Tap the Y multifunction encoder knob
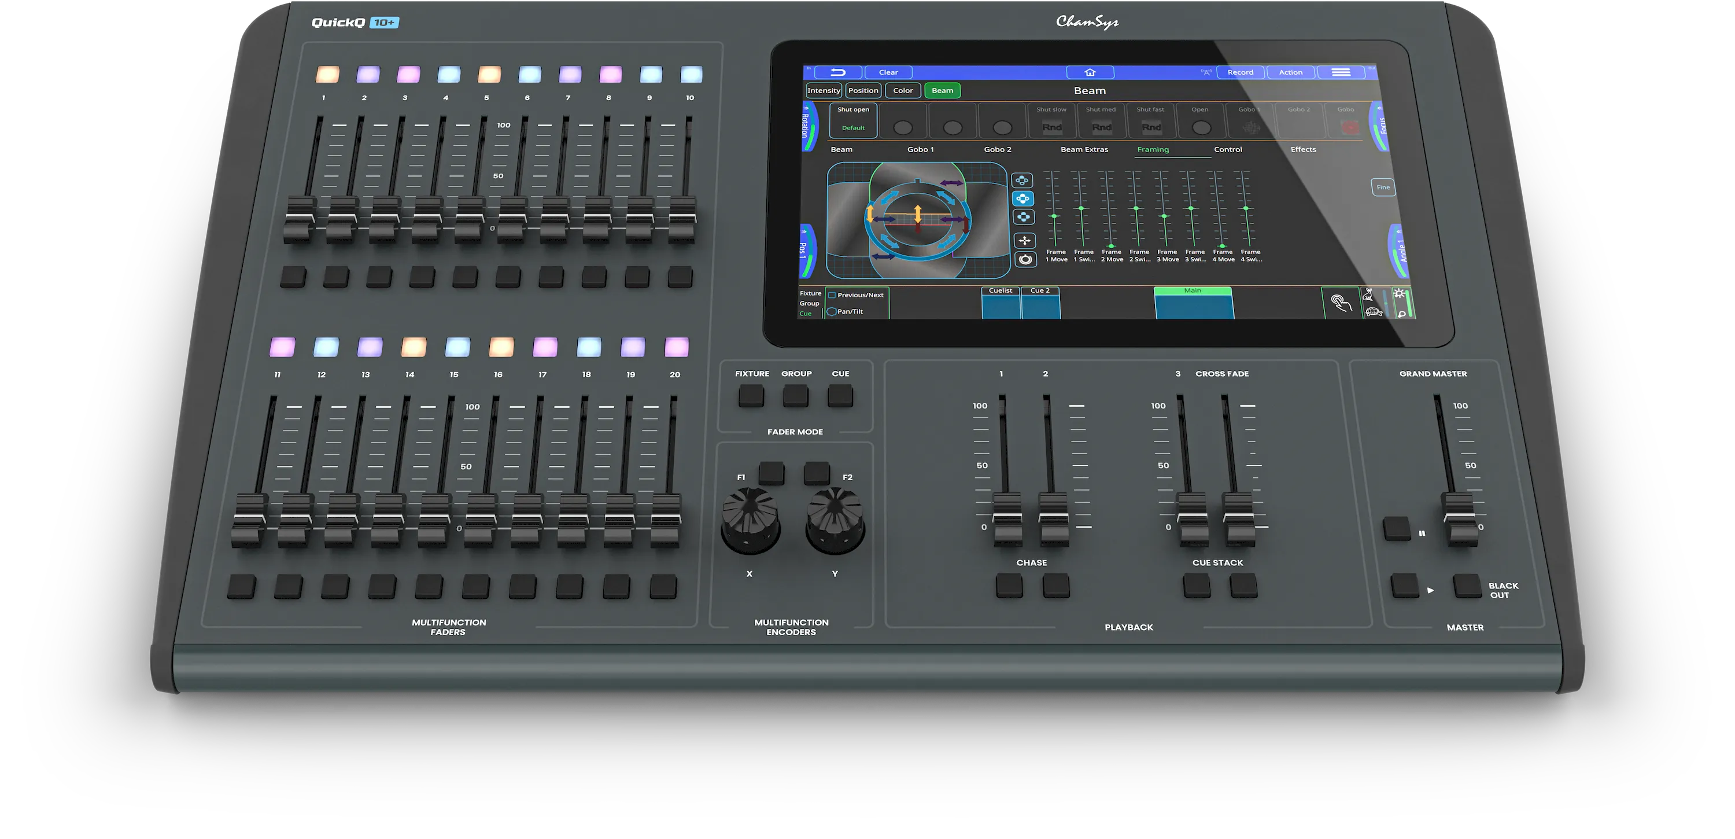This screenshot has height=839, width=1735. coord(835,521)
